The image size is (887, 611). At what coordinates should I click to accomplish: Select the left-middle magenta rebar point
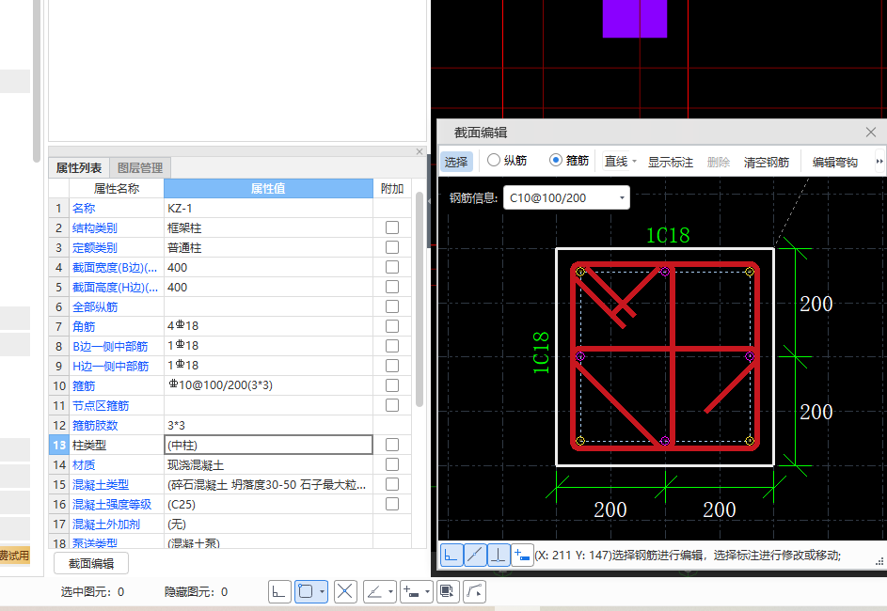tap(579, 356)
